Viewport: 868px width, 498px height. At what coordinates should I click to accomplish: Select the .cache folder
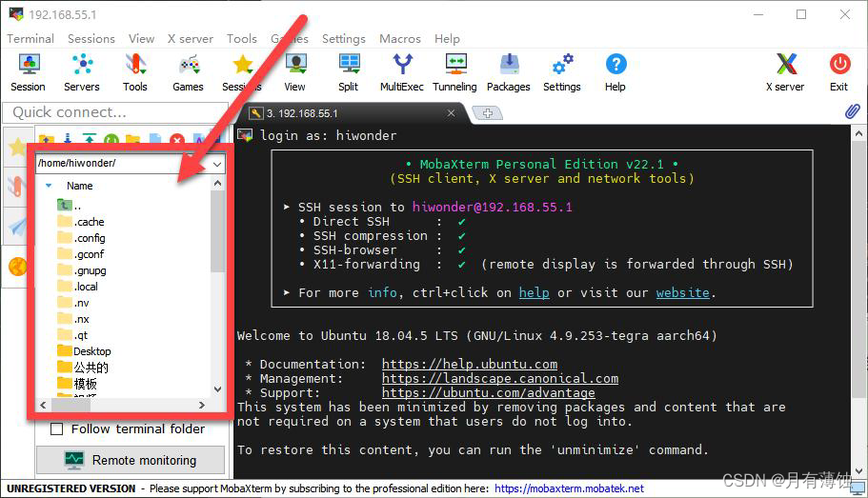click(81, 222)
